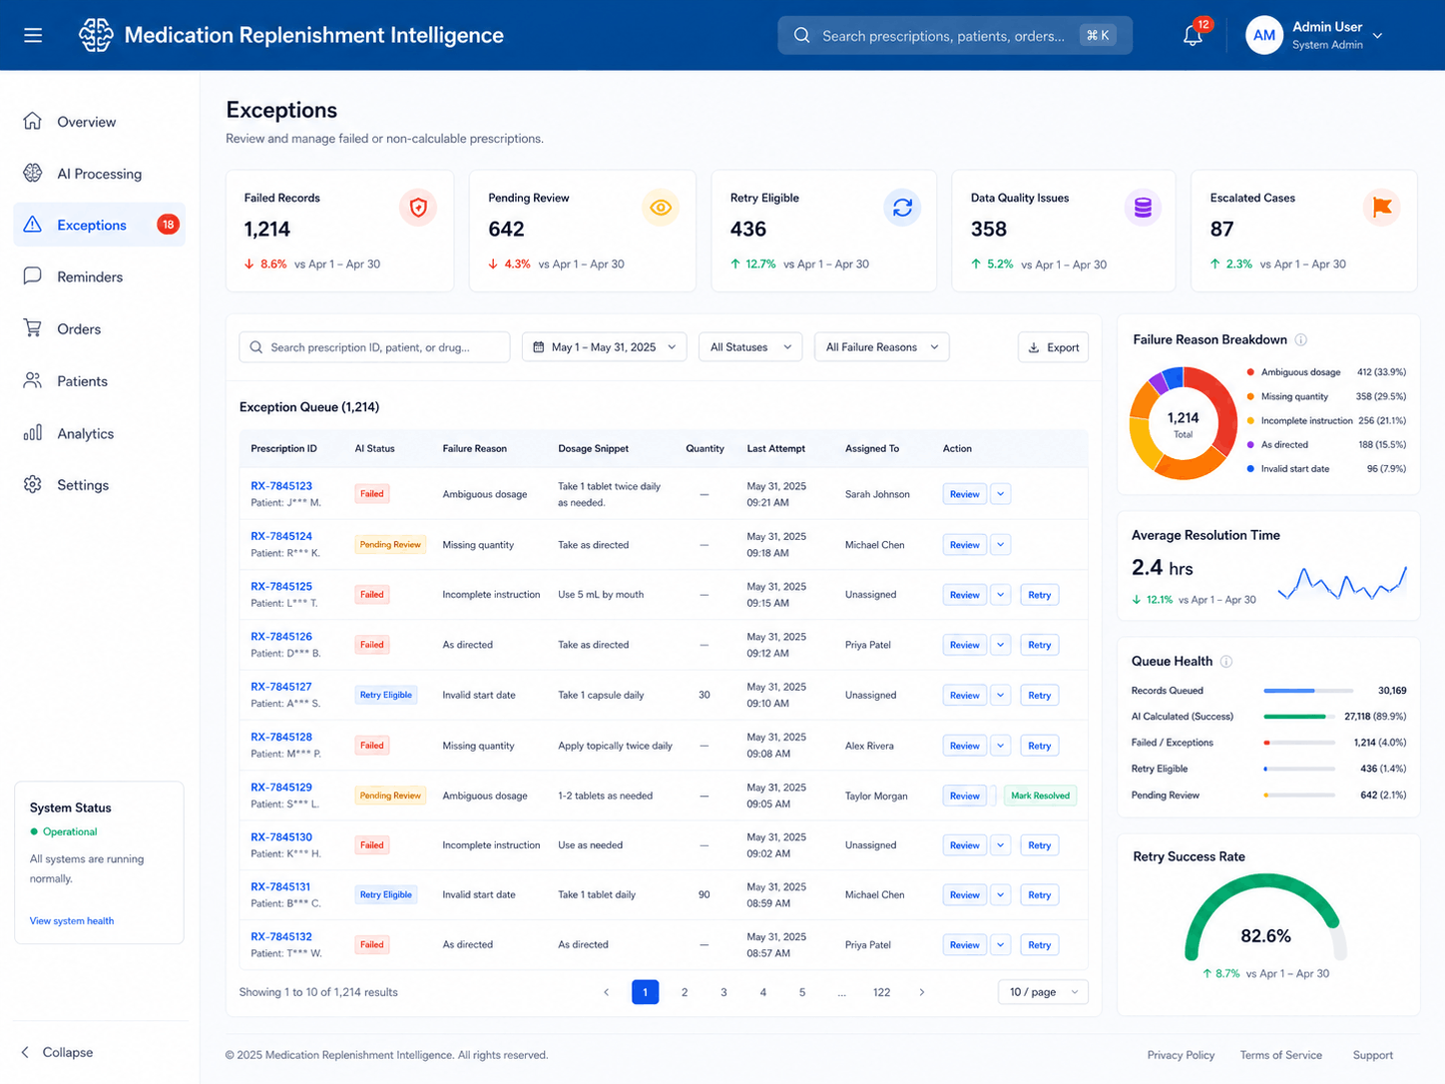Click the Failure Reason donut chart
This screenshot has width=1445, height=1084.
[x=1183, y=424]
